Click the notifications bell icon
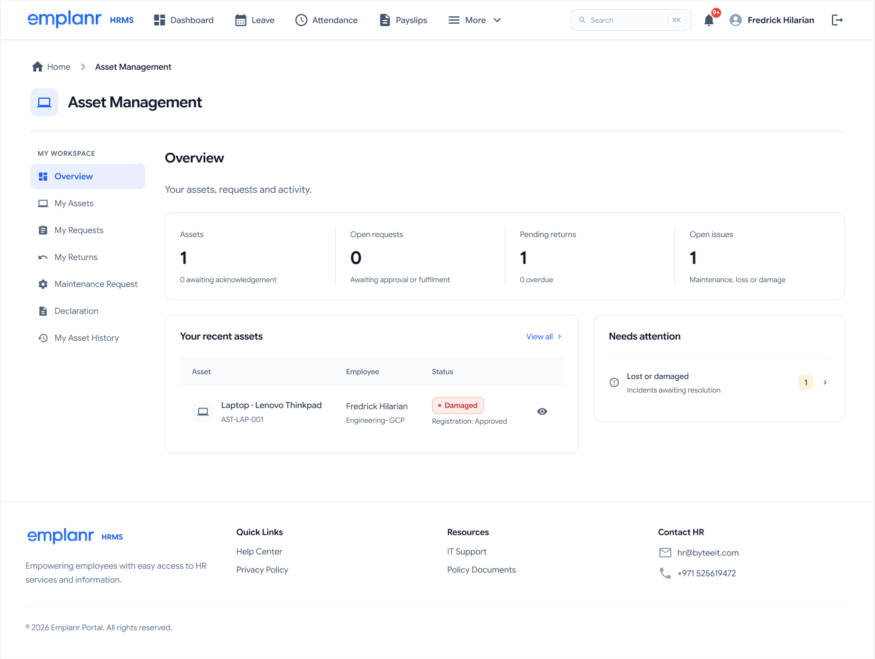The width and height of the screenshot is (875, 659). [x=708, y=21]
